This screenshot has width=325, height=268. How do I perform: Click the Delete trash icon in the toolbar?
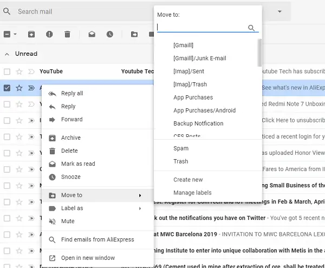pyautogui.click(x=67, y=34)
